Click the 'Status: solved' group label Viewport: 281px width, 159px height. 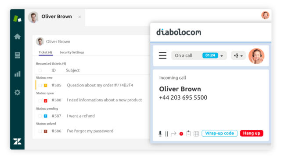tap(46, 124)
